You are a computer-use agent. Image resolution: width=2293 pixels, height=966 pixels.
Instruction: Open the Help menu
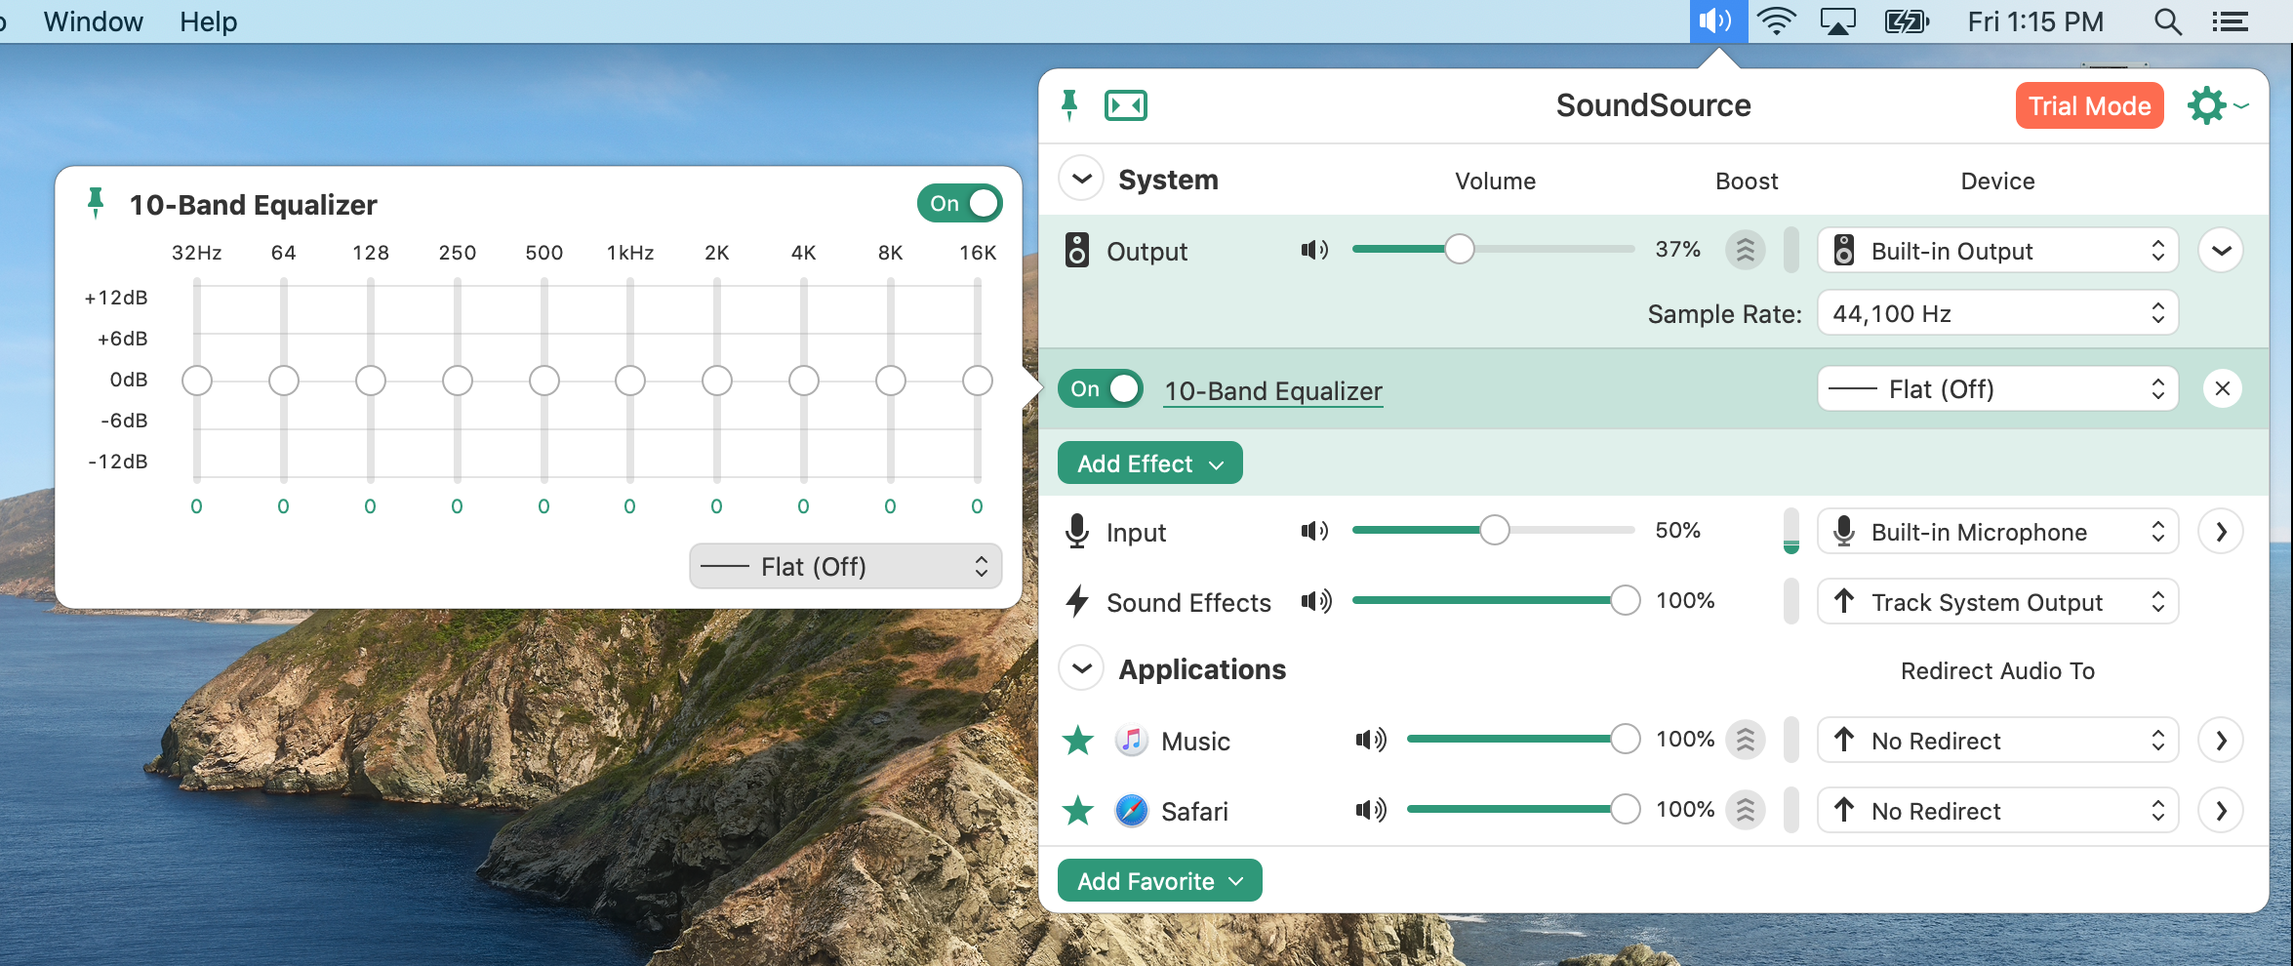(208, 21)
